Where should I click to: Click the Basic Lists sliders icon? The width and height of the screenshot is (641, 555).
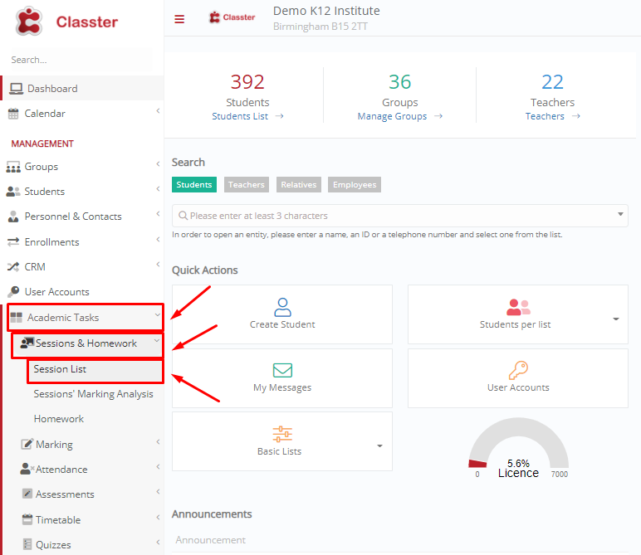point(282,434)
